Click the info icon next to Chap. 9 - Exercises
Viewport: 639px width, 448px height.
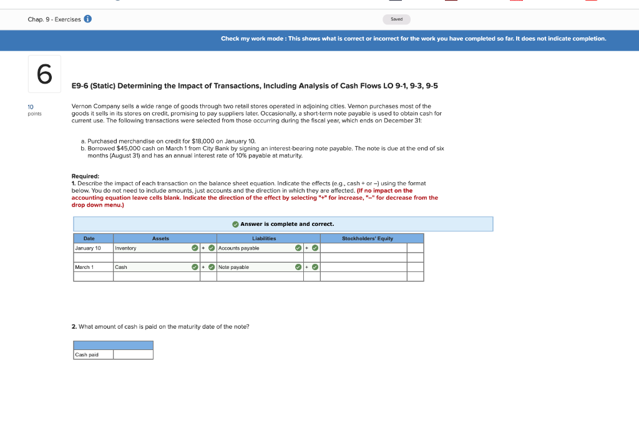point(87,19)
